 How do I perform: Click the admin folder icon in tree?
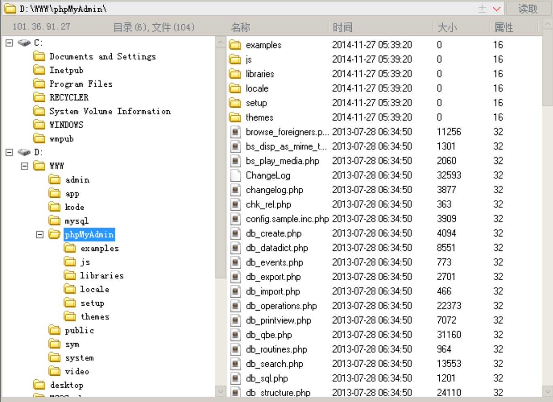click(x=54, y=180)
